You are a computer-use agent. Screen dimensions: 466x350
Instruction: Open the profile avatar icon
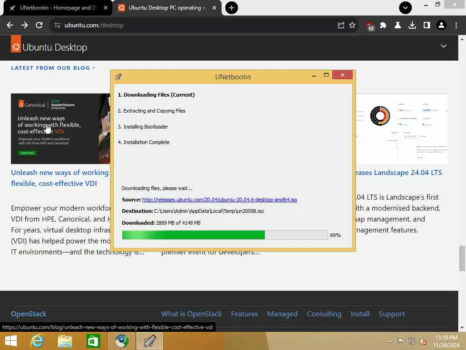click(x=441, y=26)
